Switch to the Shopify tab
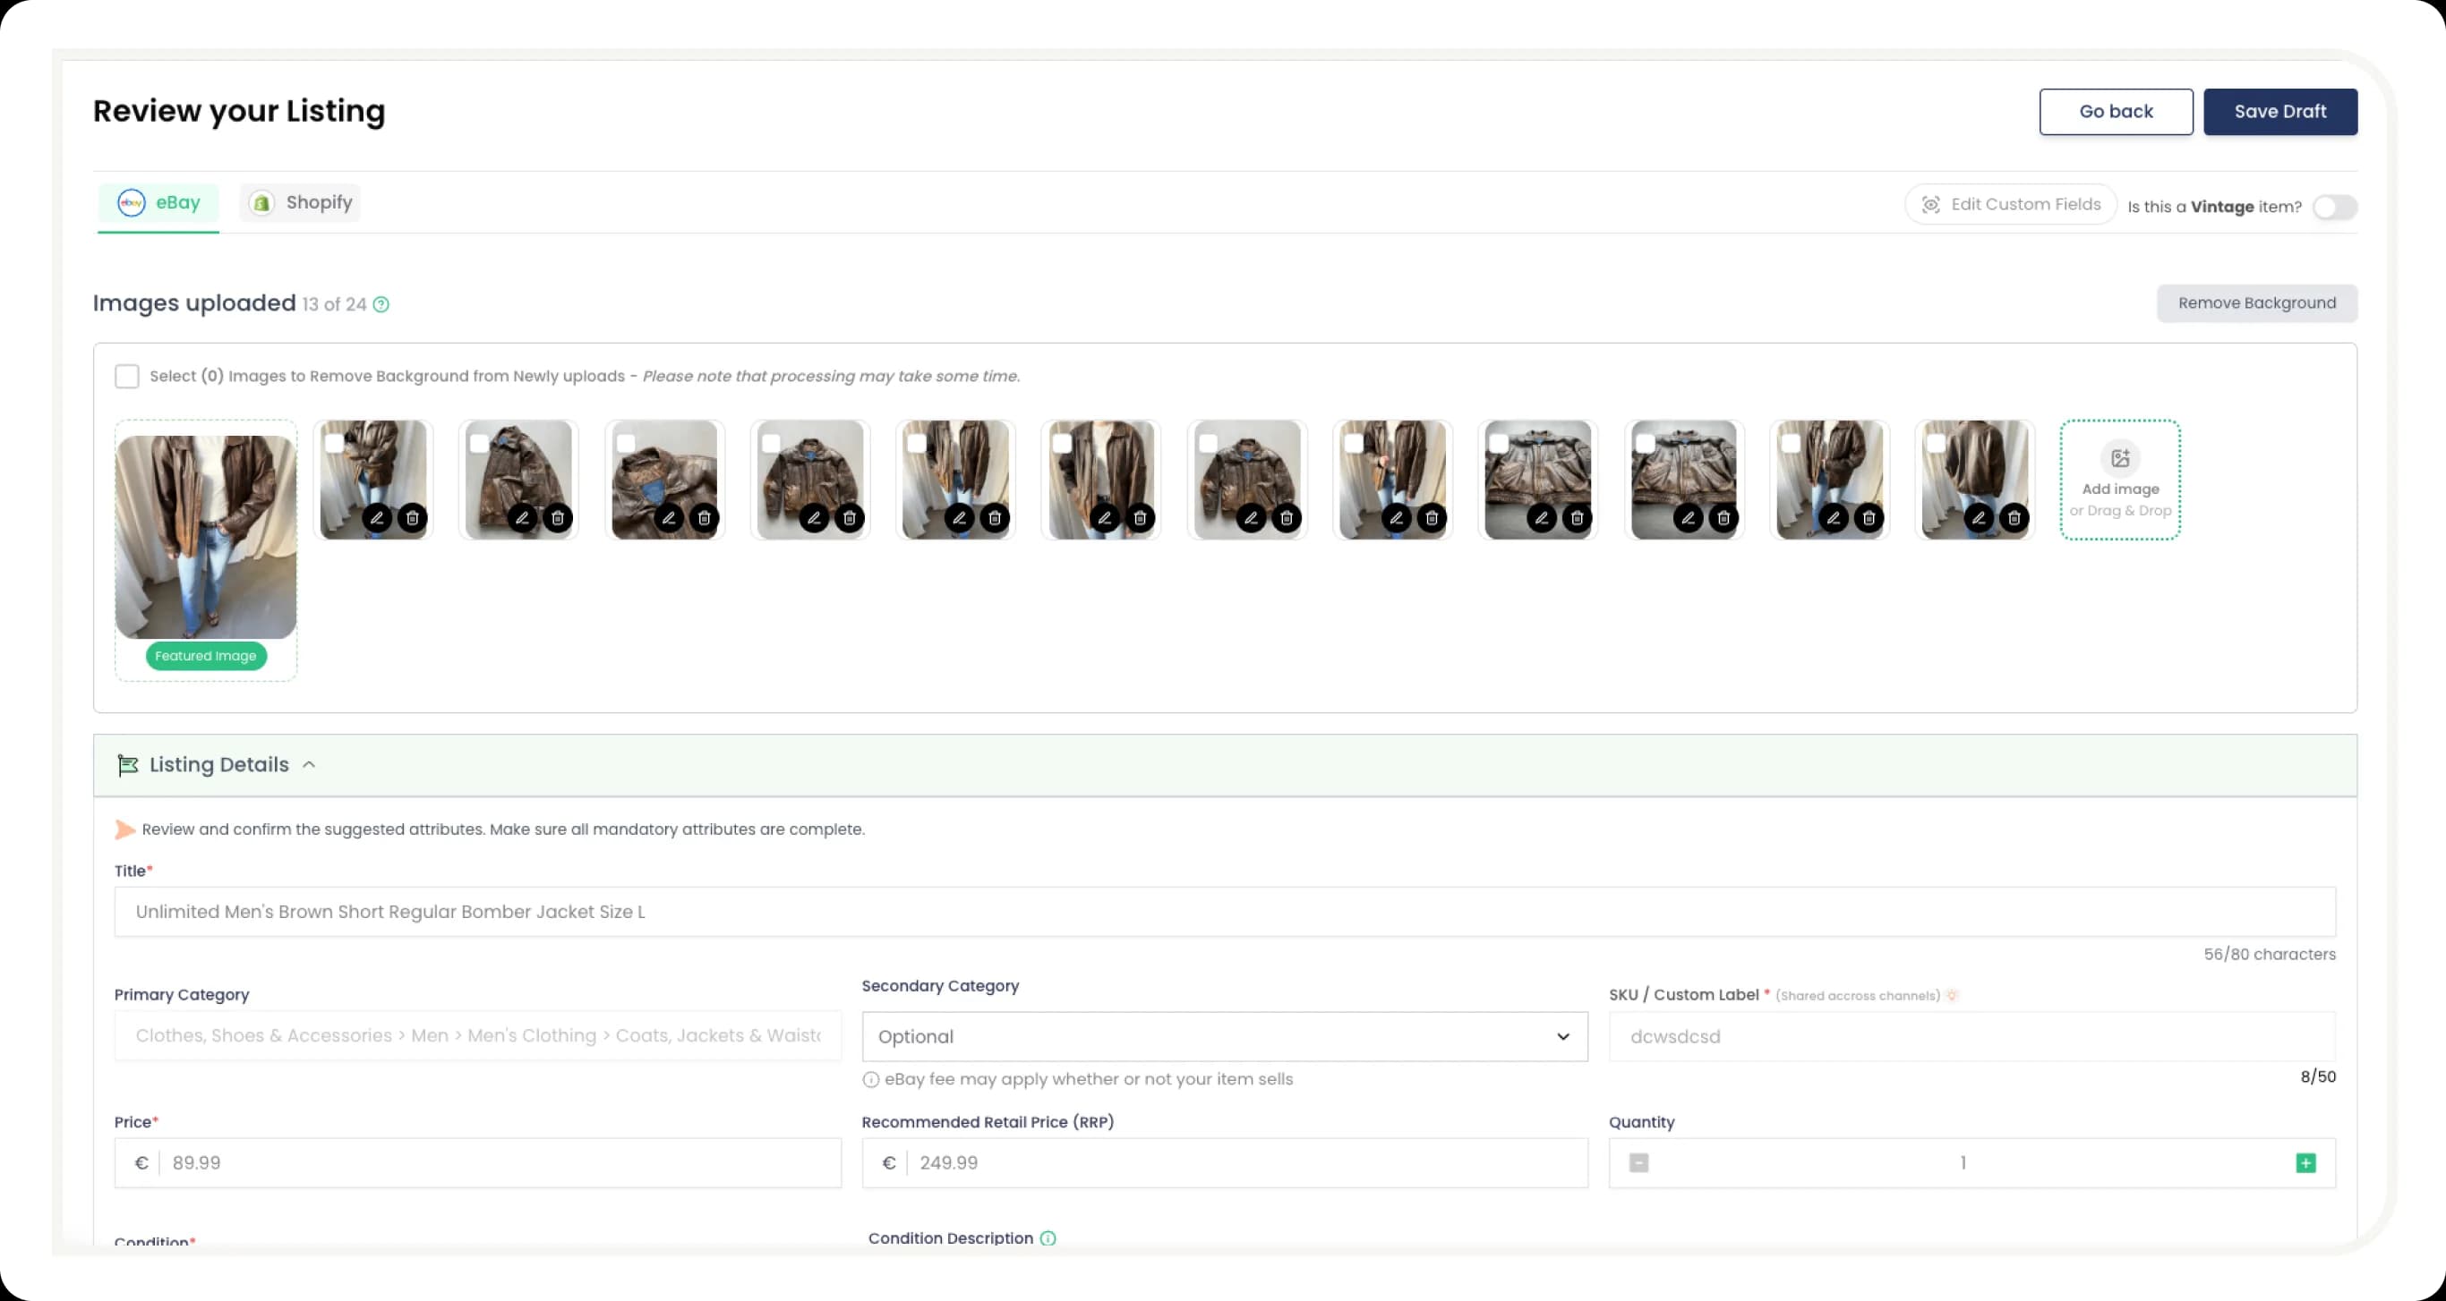The height and width of the screenshot is (1301, 2446). (x=300, y=203)
